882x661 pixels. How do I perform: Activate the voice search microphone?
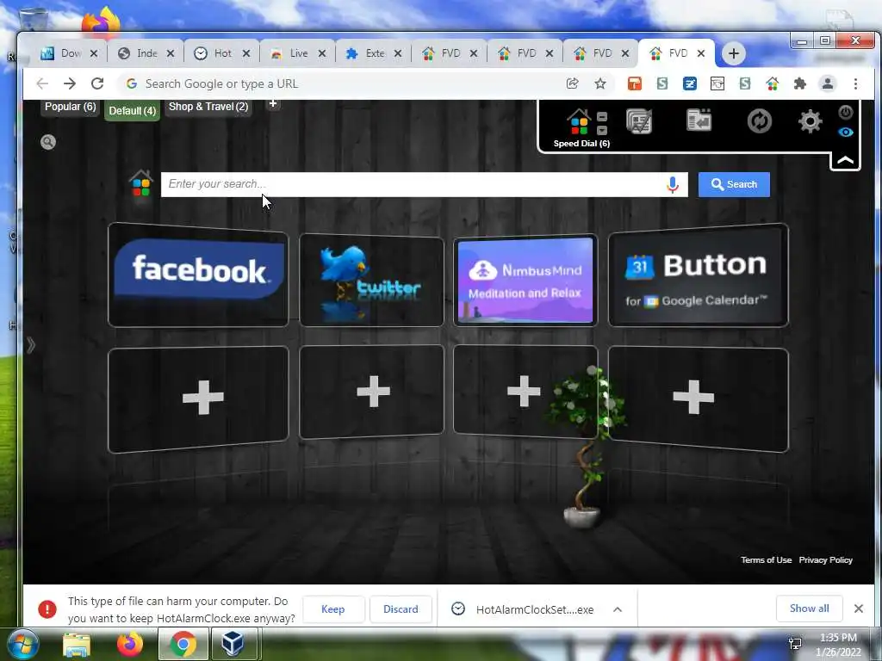[x=672, y=184]
